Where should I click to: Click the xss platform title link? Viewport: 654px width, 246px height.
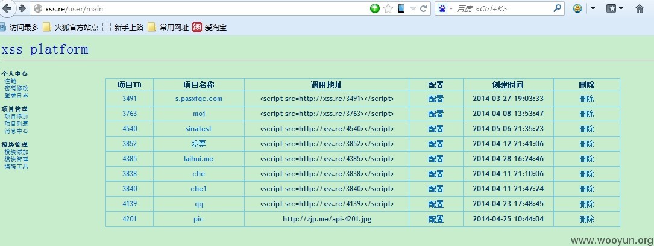point(45,49)
